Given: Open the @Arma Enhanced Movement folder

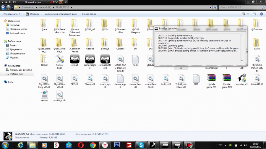Looking at the screenshot, I should (x=75, y=28).
